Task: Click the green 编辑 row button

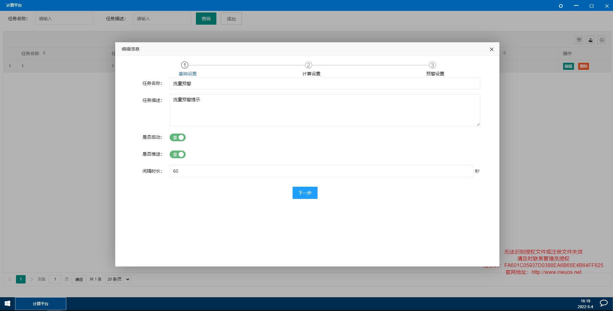Action: (x=568, y=66)
